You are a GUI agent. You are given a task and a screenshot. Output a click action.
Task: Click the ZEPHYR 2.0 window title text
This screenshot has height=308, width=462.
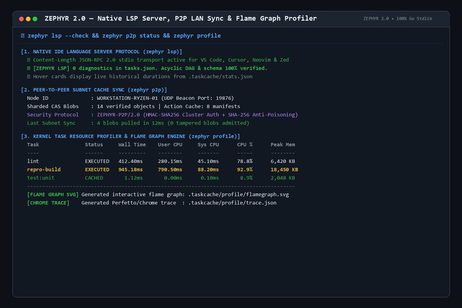181,18
